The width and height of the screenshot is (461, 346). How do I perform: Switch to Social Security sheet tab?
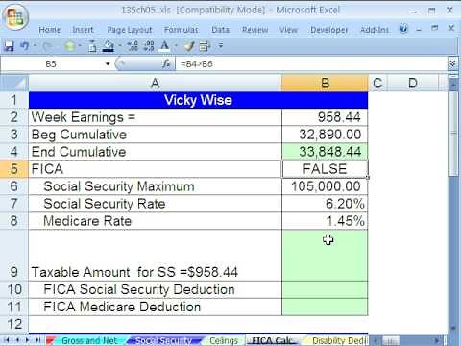[164, 340]
